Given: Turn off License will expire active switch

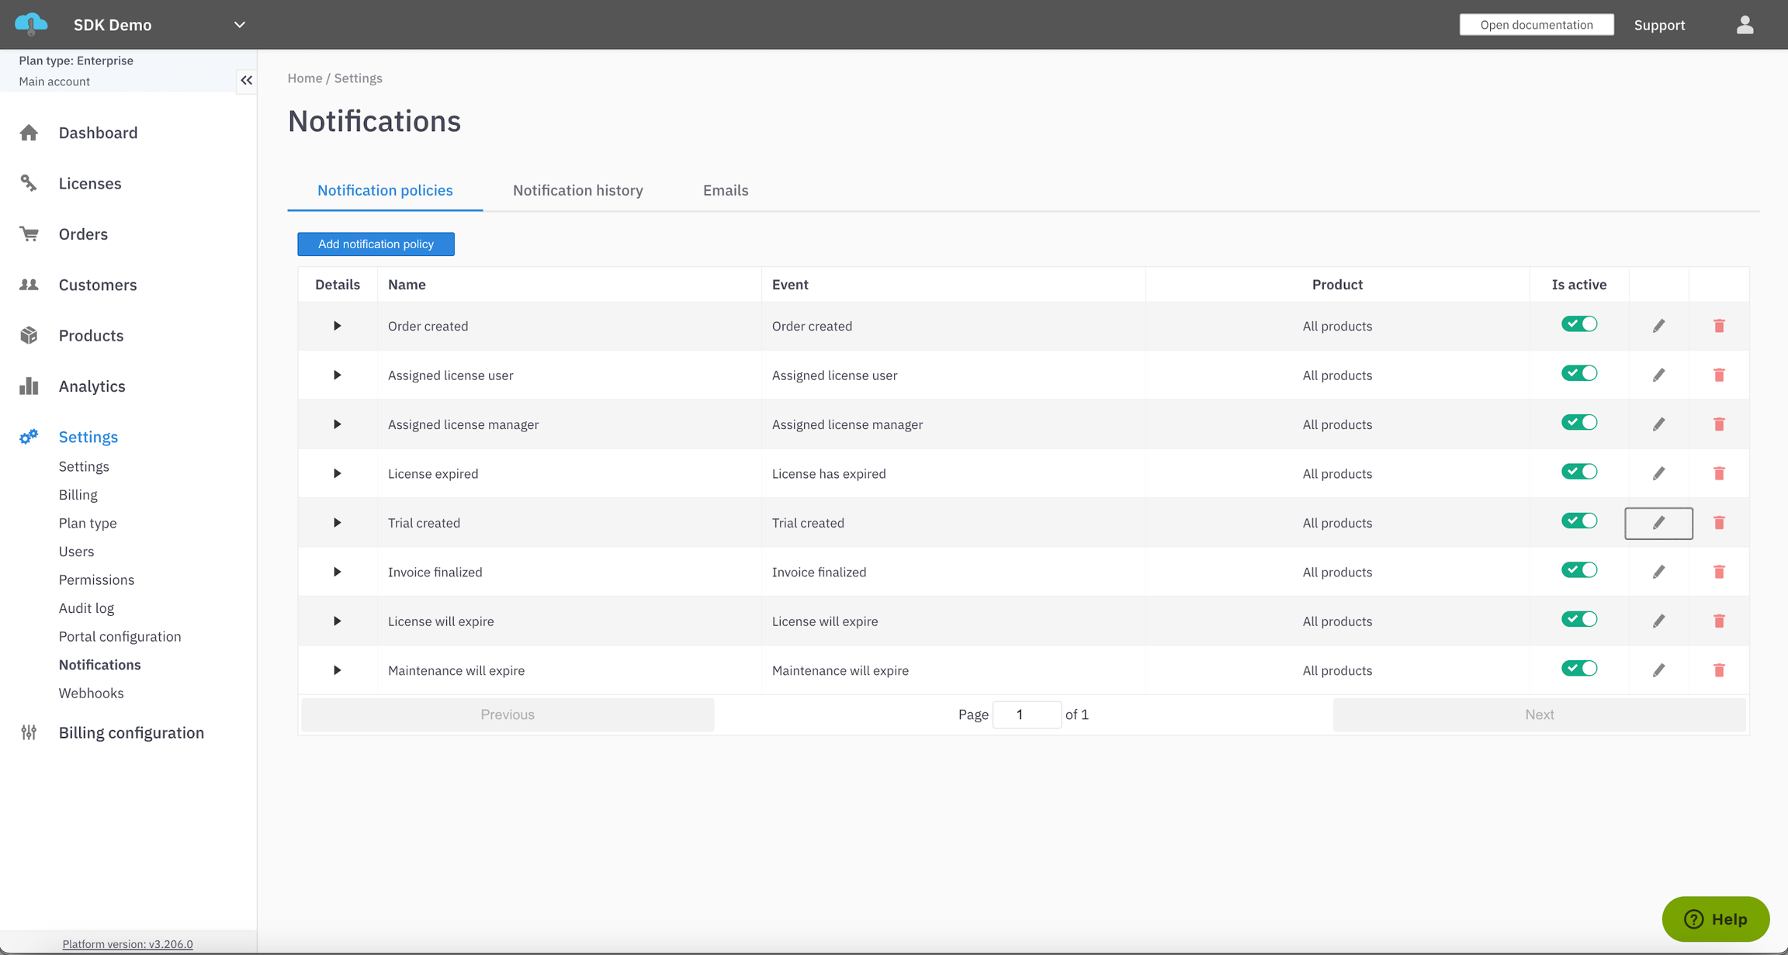Looking at the screenshot, I should coord(1578,619).
